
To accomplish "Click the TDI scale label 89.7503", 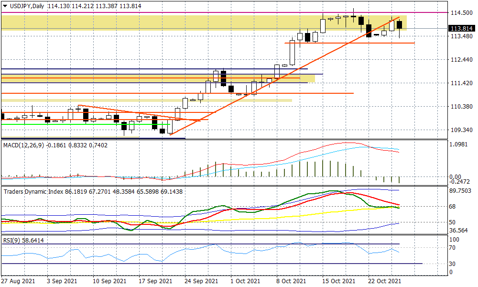I will tap(460, 191).
